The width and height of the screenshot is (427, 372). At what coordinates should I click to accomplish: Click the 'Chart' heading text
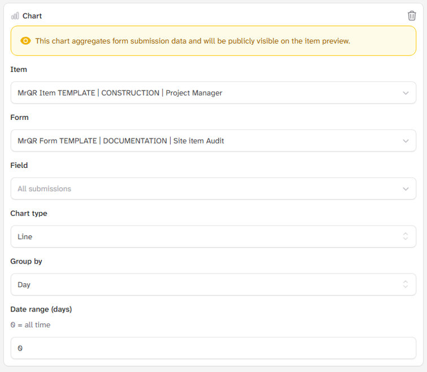click(32, 16)
